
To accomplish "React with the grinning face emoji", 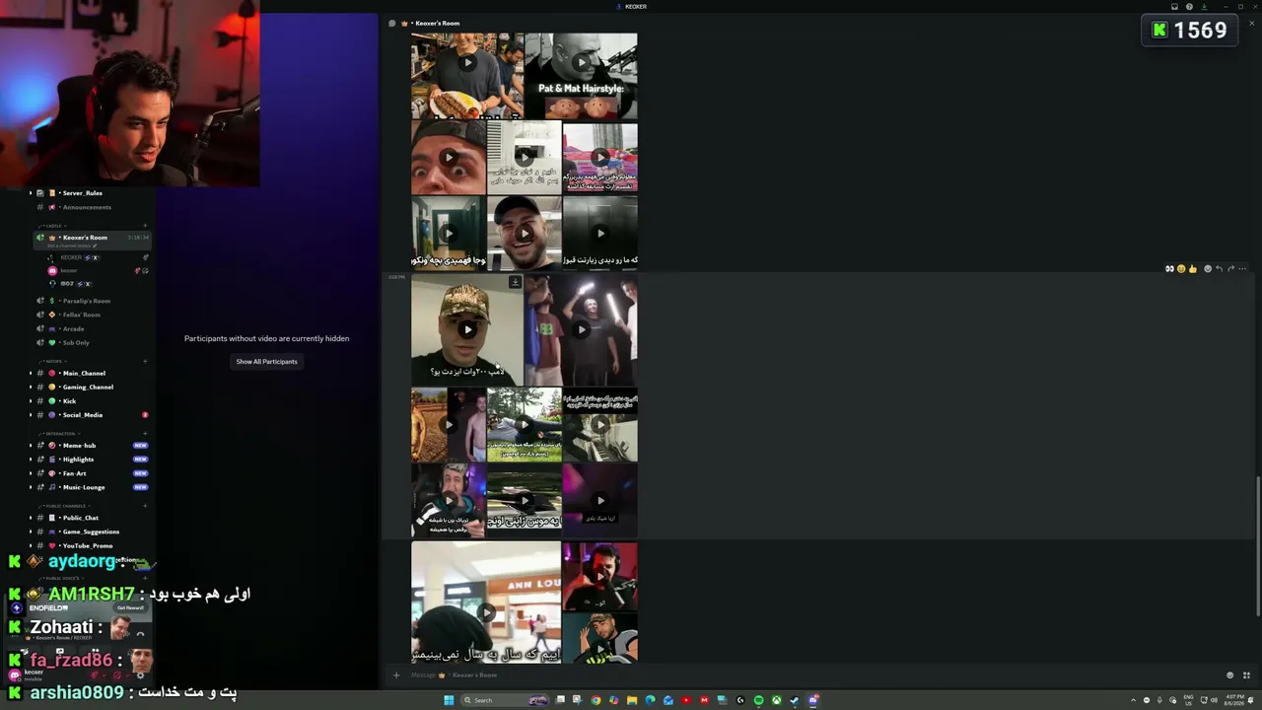I will click(1181, 268).
